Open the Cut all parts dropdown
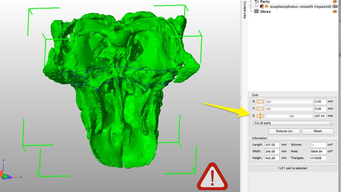 293,123
